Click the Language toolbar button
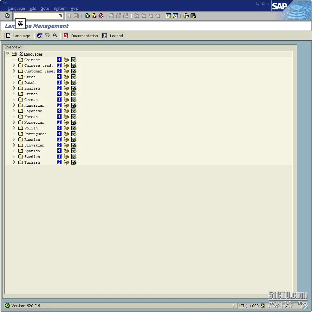 pos(18,36)
